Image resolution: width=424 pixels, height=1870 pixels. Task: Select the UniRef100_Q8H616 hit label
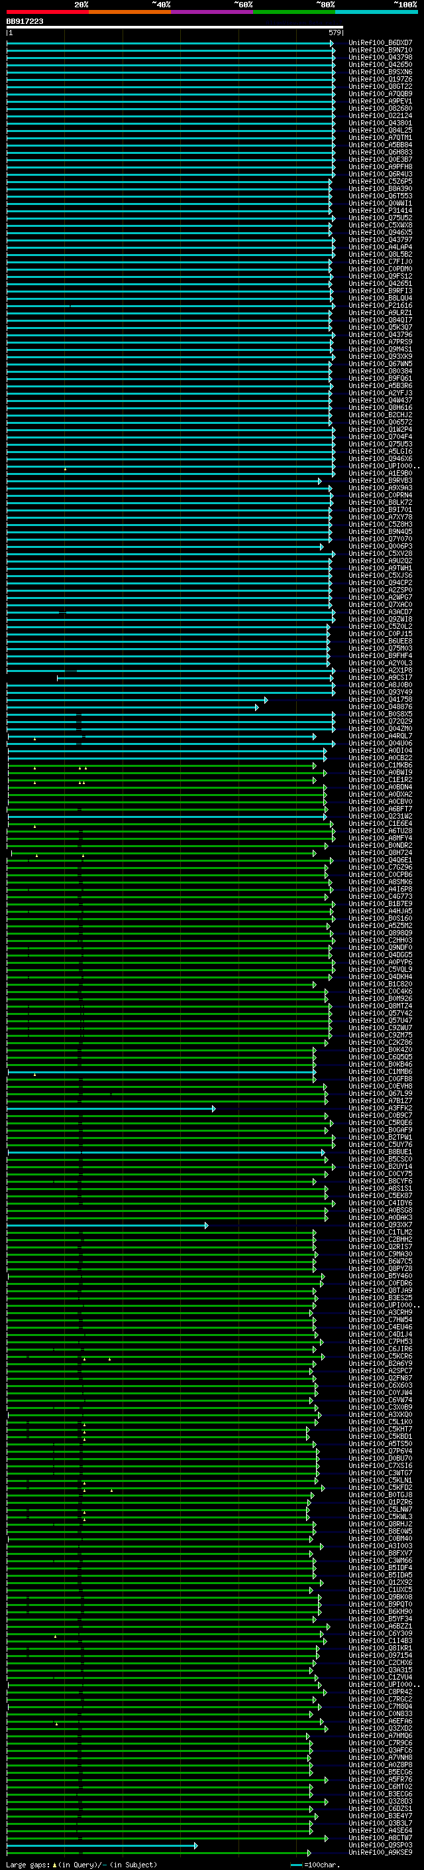click(x=380, y=408)
